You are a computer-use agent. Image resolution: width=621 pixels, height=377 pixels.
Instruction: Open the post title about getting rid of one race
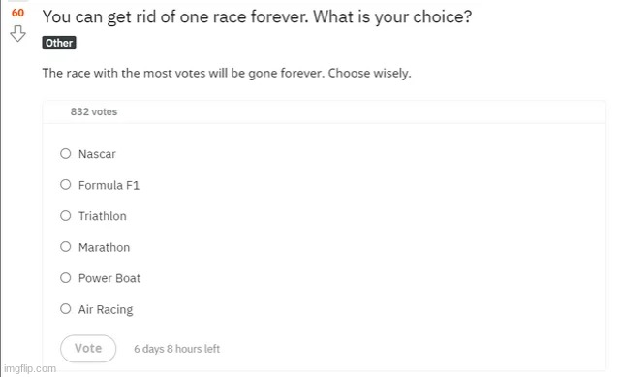[x=257, y=17]
